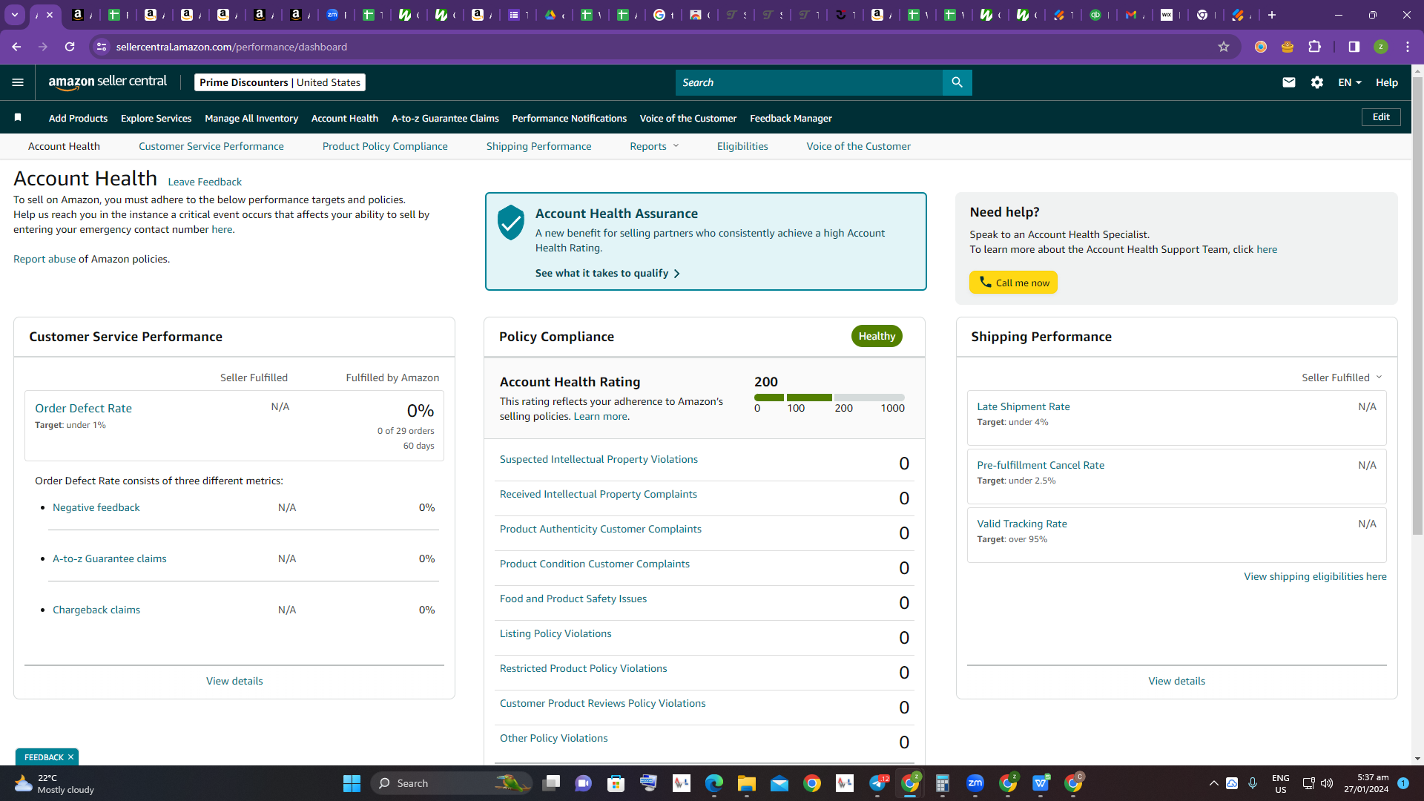
Task: Bookmark this page with the star icon
Action: tap(1224, 47)
